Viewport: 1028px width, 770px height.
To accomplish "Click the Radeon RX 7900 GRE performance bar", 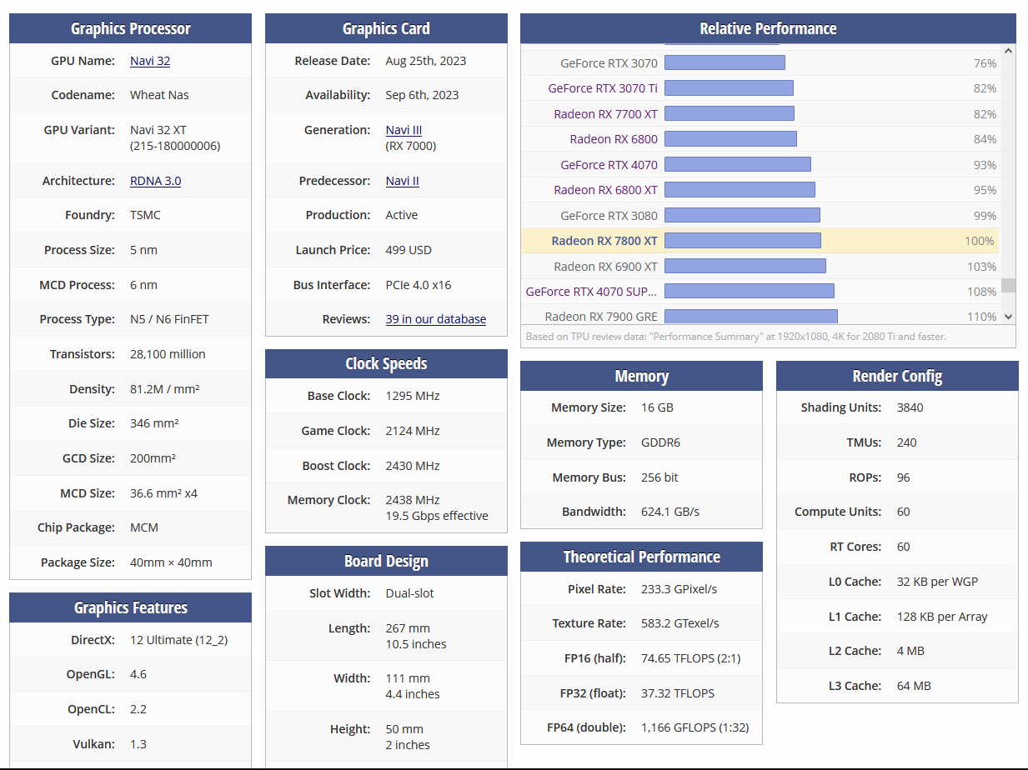I will point(751,317).
